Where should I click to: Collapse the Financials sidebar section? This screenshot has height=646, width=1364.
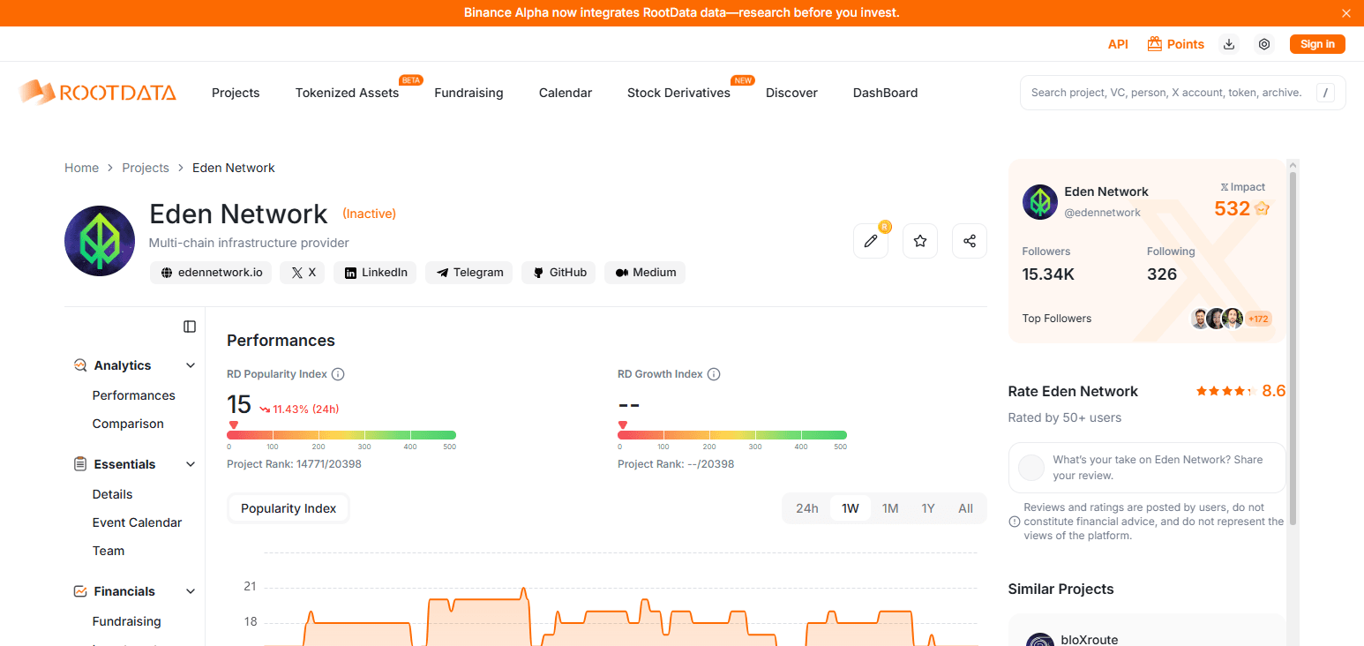point(191,591)
